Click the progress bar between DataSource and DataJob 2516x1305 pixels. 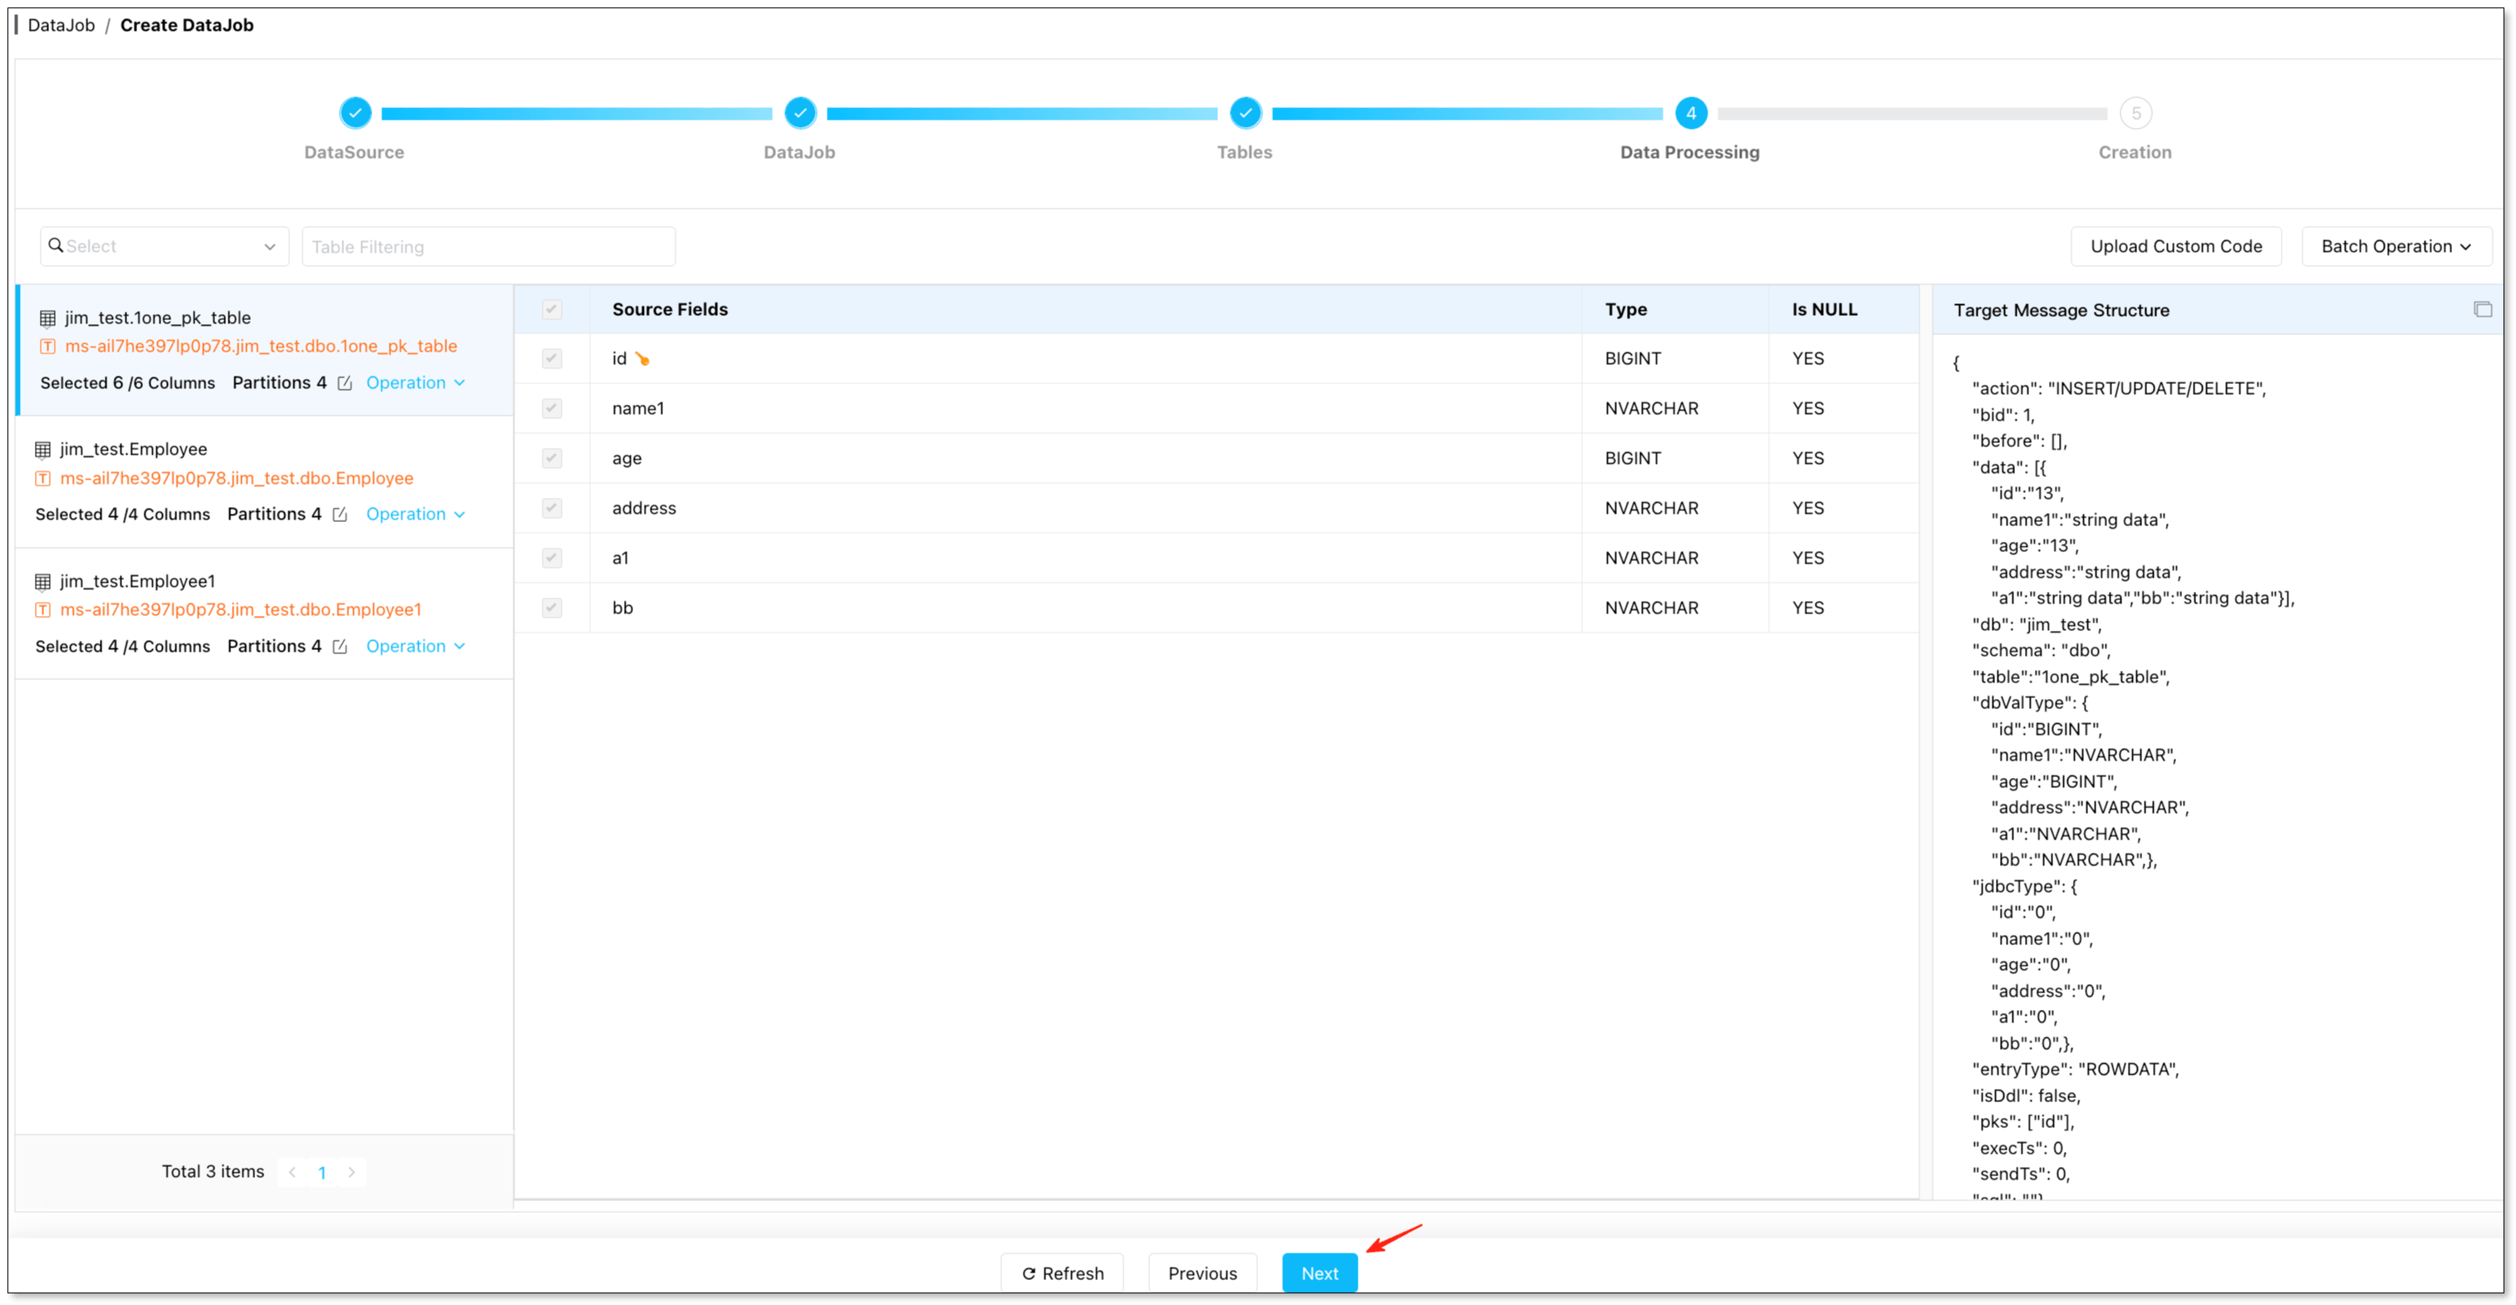(577, 113)
